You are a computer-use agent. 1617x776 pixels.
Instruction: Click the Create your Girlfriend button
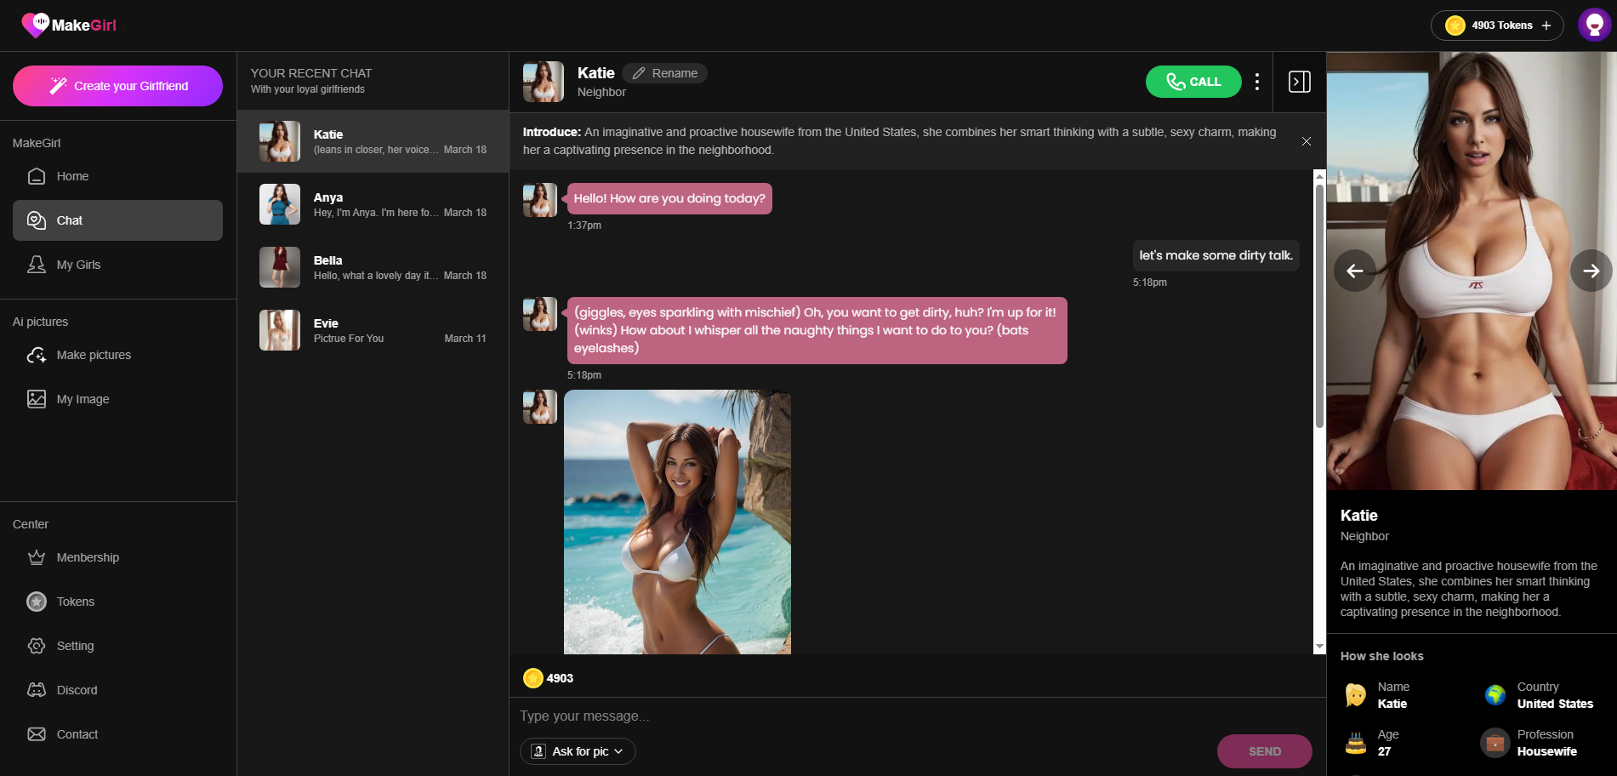[x=117, y=86]
